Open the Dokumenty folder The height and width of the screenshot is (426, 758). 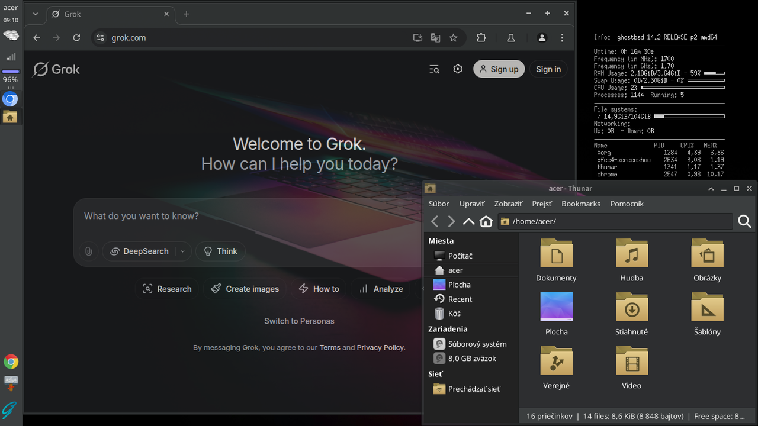coord(556,260)
